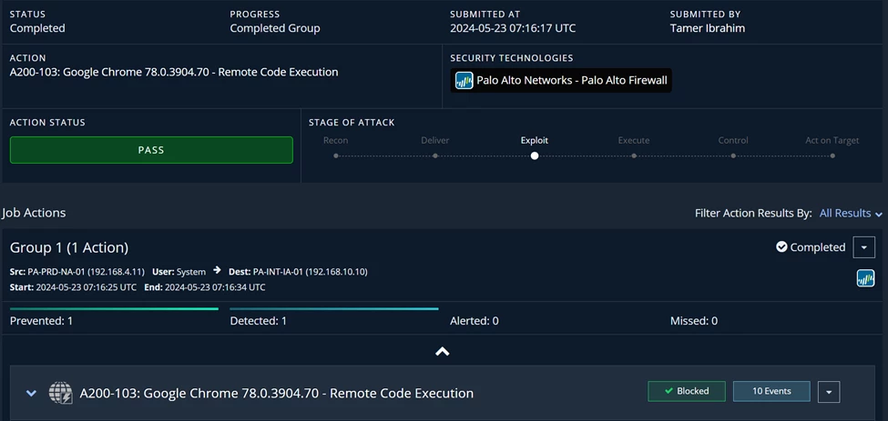The width and height of the screenshot is (888, 421).
Task: Expand the A200-103 action row chevron
Action: point(32,393)
